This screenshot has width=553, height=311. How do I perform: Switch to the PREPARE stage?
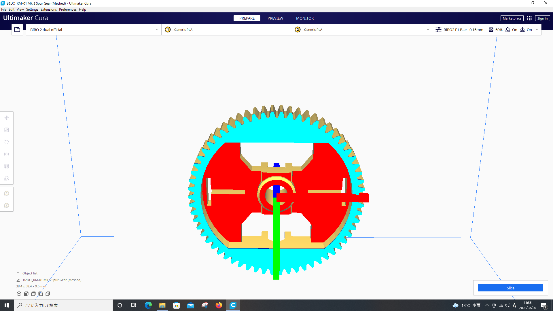[x=247, y=18]
